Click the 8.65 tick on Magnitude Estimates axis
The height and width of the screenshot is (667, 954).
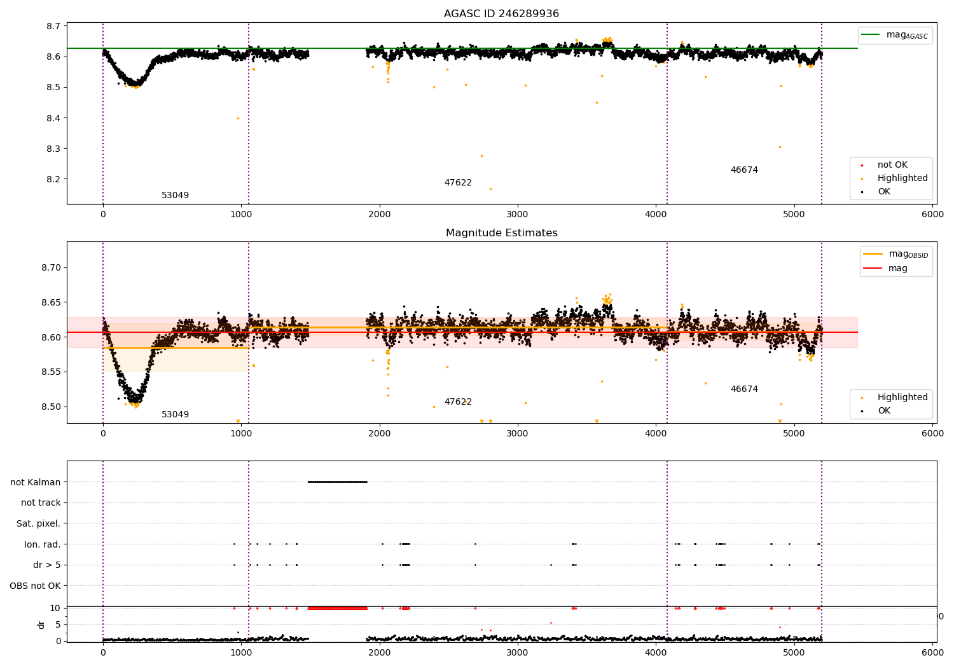point(51,302)
